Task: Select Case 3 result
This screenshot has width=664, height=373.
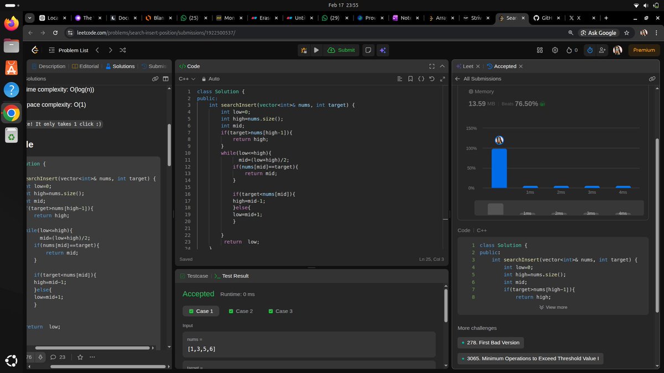Action: 281,311
